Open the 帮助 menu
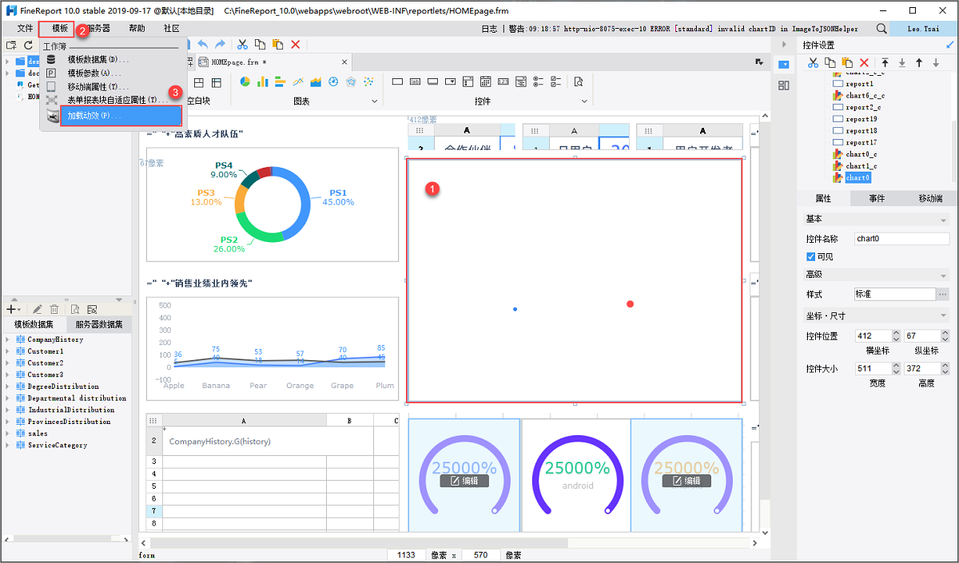Screen dimensions: 959x563 click(x=137, y=28)
